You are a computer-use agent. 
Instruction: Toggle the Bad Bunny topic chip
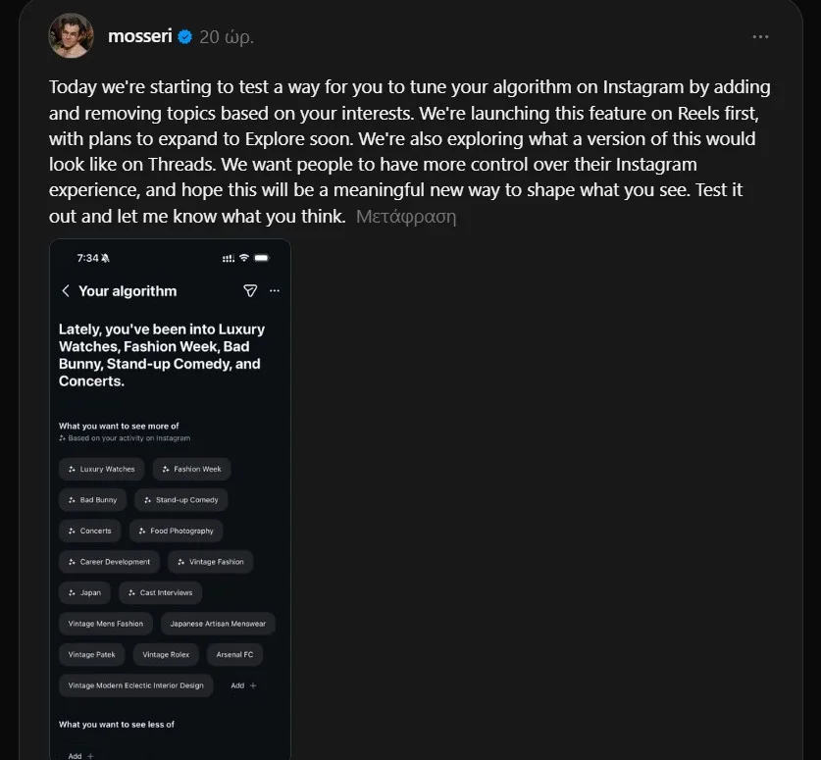pyautogui.click(x=92, y=500)
